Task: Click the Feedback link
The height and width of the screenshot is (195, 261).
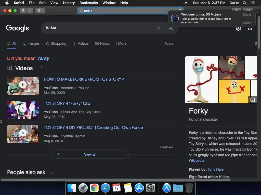Action: click(166, 147)
